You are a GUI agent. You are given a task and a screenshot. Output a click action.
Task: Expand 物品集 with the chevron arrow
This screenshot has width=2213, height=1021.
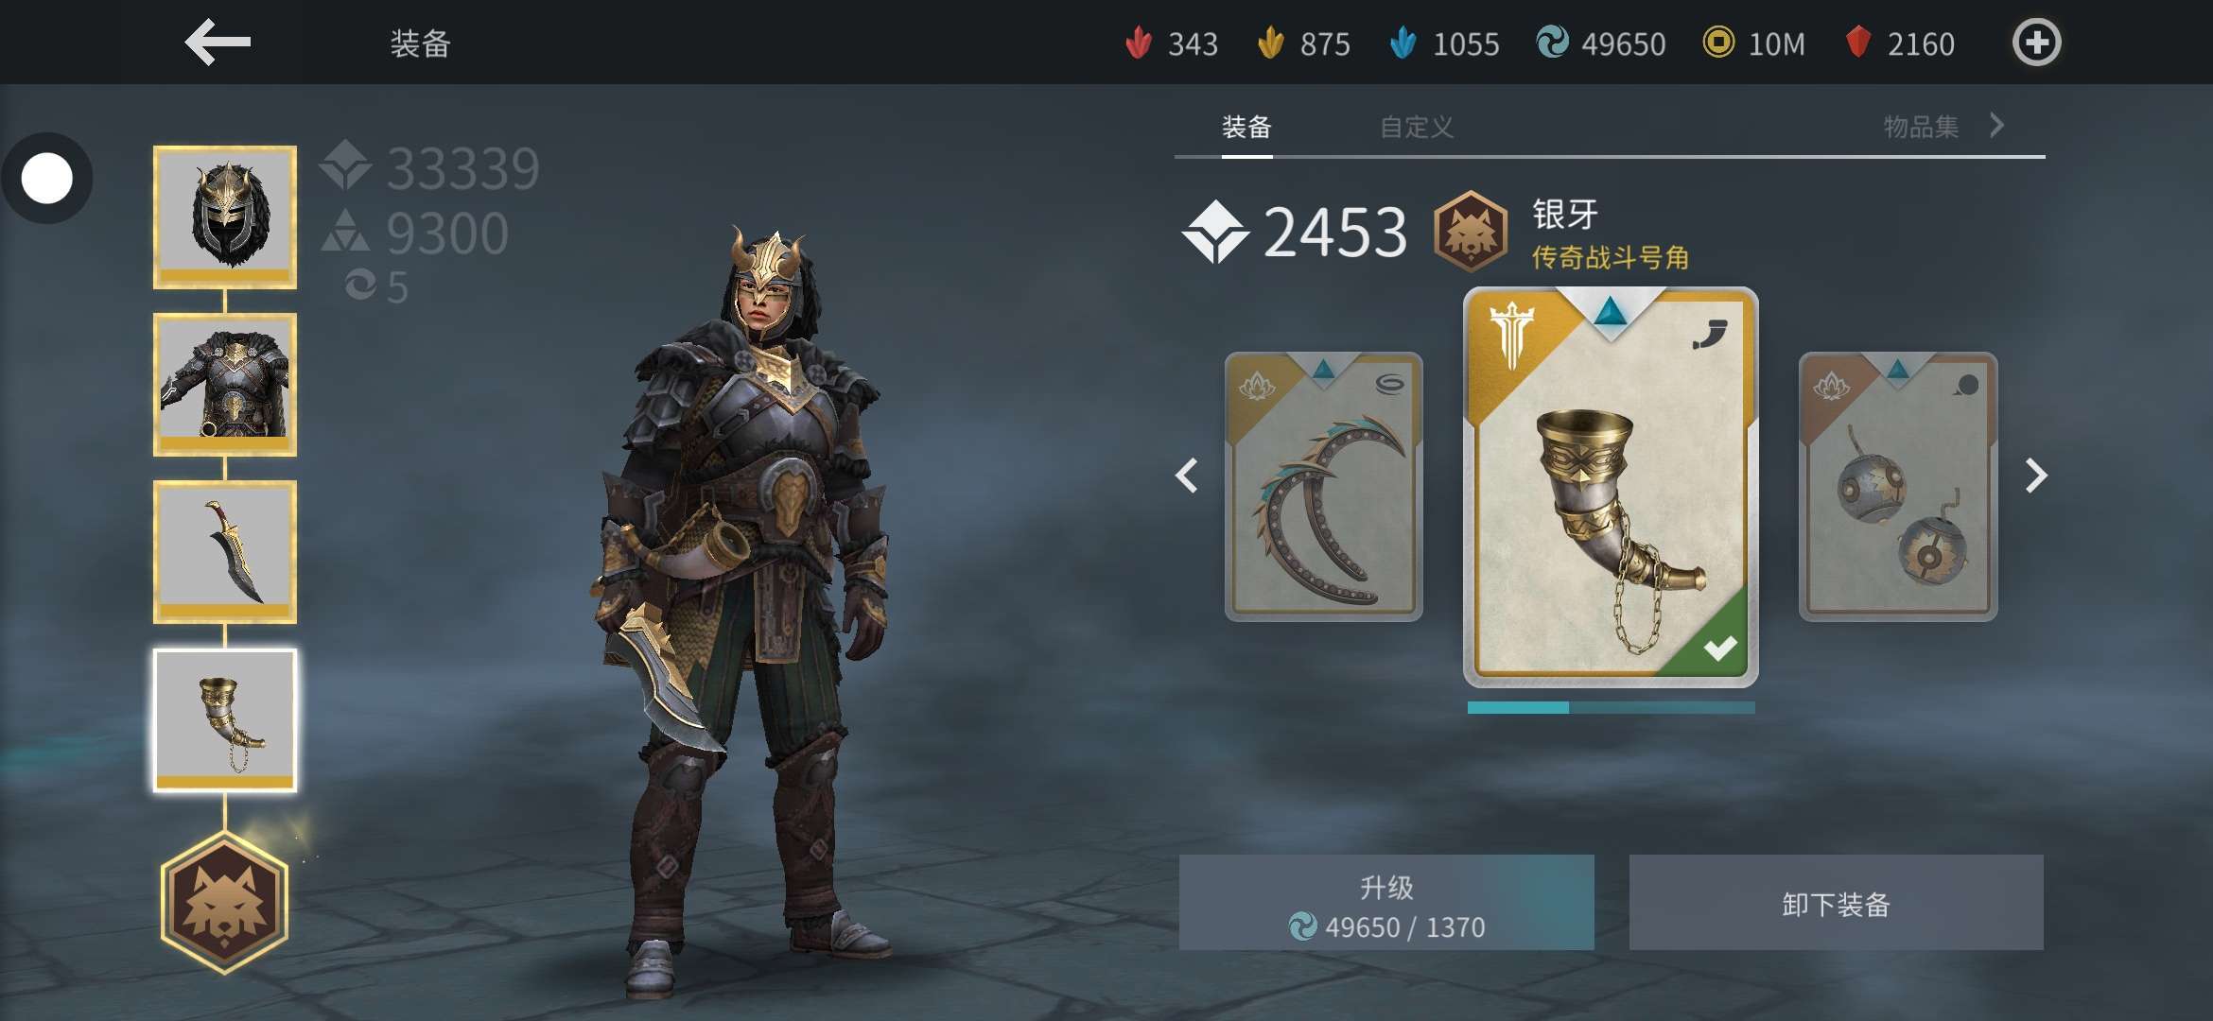point(1996,126)
